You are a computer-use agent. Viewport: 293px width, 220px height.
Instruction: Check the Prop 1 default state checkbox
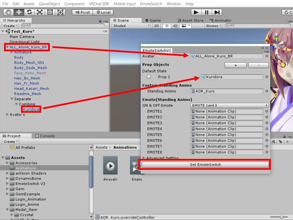[149, 77]
